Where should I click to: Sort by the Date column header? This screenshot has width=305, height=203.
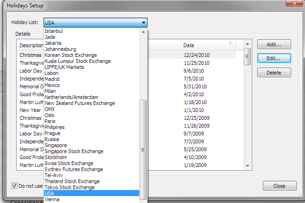click(x=208, y=45)
